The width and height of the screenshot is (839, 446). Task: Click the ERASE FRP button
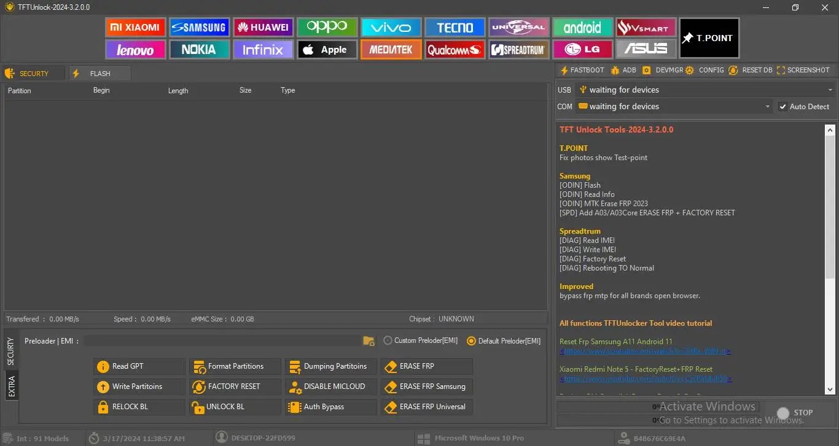427,366
